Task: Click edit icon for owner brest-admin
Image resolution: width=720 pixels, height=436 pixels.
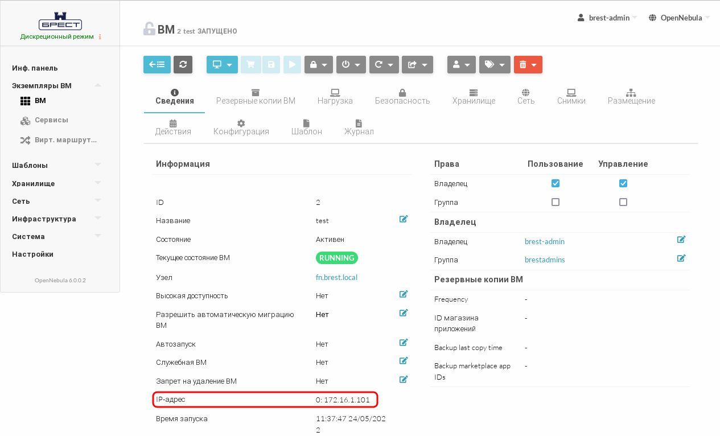Action: (x=681, y=240)
